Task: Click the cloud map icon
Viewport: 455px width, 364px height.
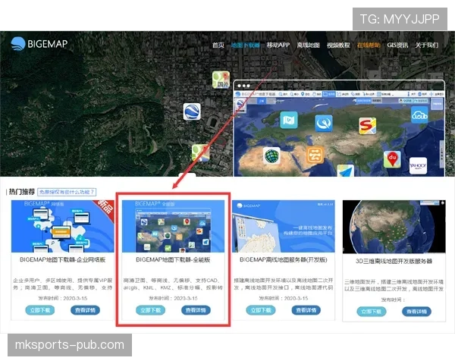Action: [419, 115]
